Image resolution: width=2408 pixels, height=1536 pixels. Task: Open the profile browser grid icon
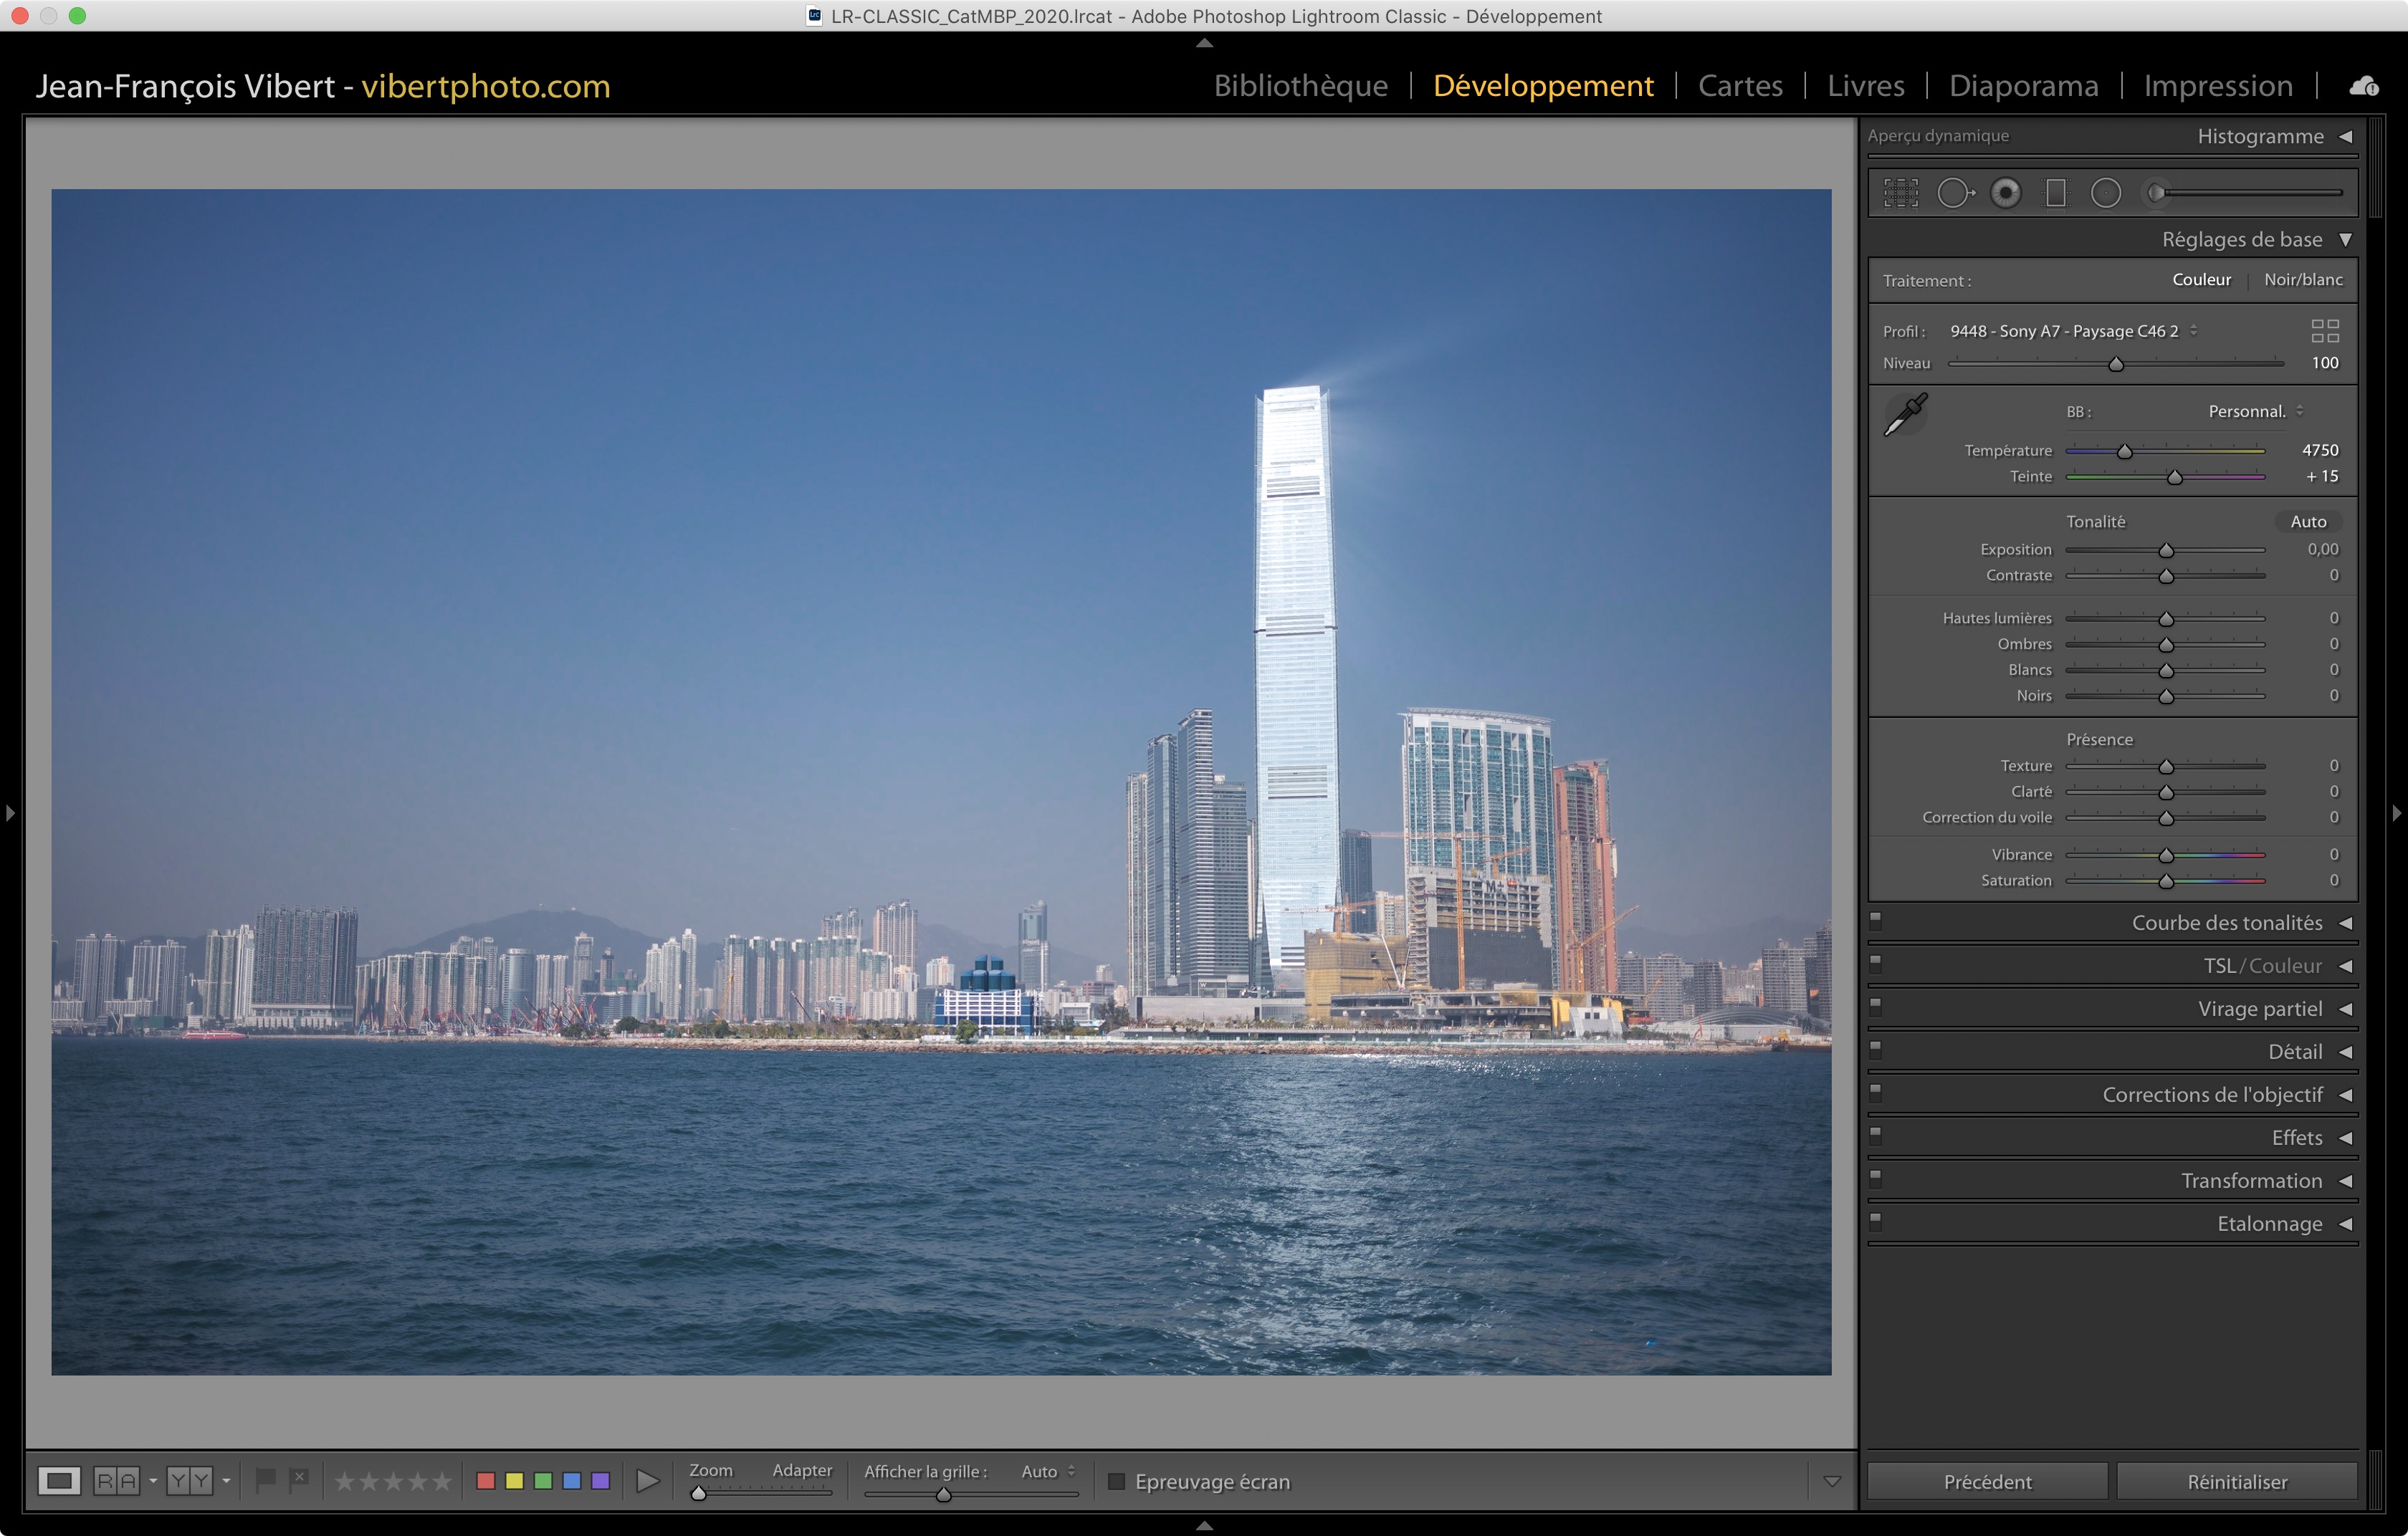click(x=2325, y=331)
